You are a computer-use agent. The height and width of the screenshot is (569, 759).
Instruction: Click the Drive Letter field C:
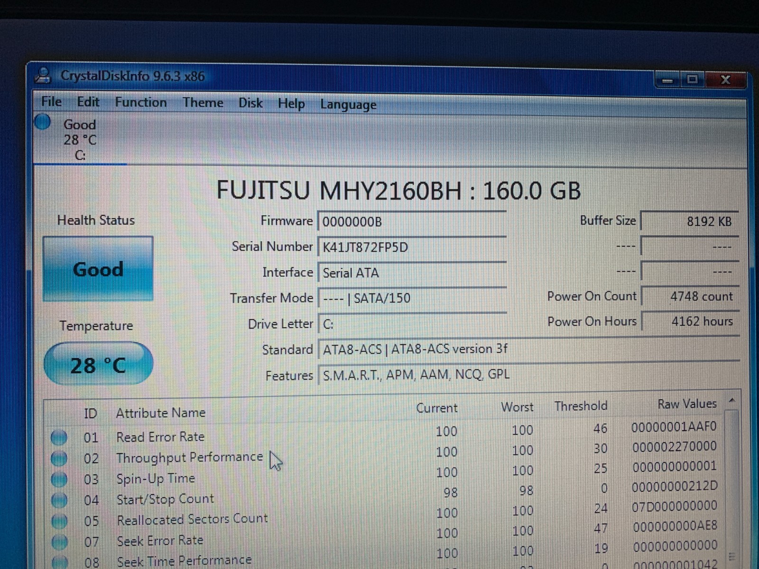point(412,324)
